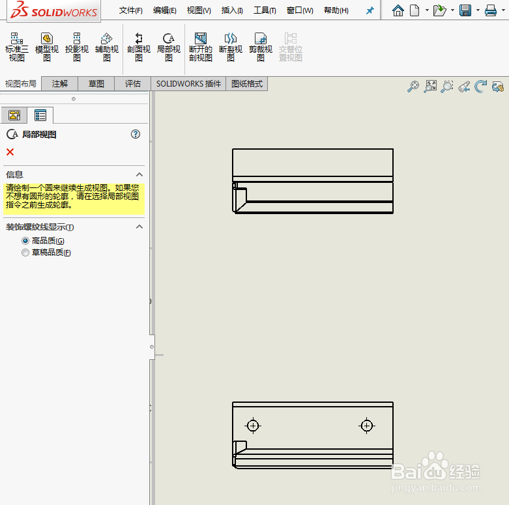Open the 文件(F) menu
Screen dimensions: 509x505
[130, 10]
